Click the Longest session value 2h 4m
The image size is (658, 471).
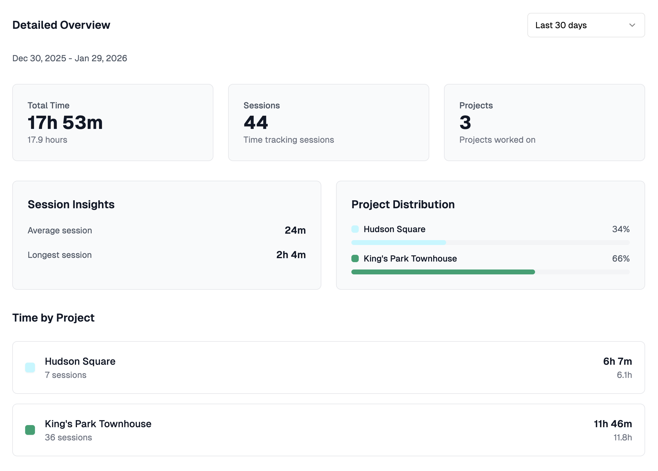(x=291, y=255)
